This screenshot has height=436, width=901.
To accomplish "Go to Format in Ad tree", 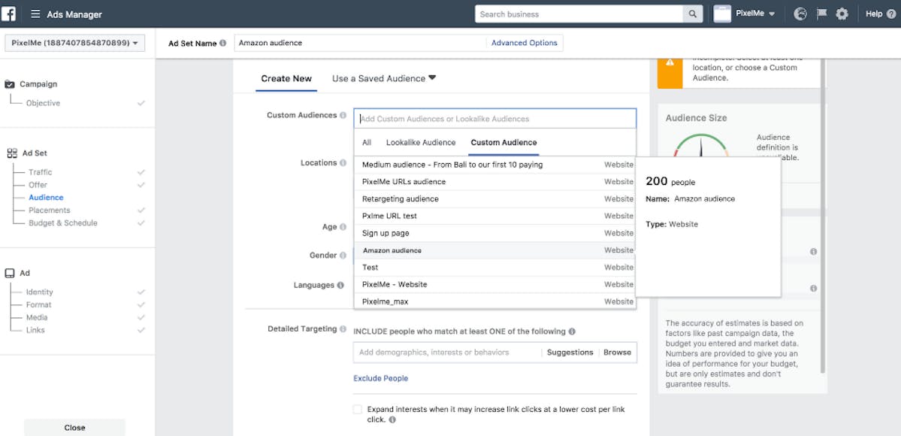I will [x=38, y=305].
